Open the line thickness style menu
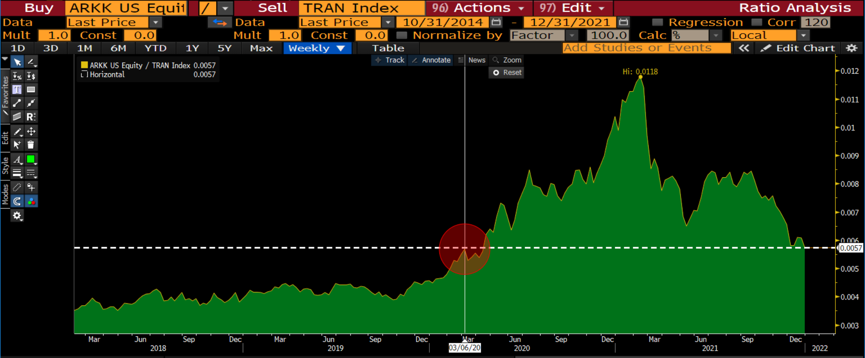Image resolution: width=865 pixels, height=358 pixels. pyautogui.click(x=17, y=173)
